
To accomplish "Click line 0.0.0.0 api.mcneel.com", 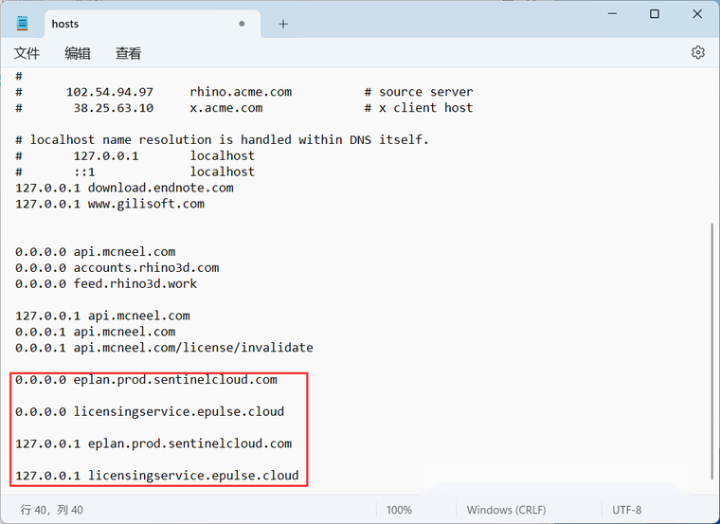I will click(95, 252).
